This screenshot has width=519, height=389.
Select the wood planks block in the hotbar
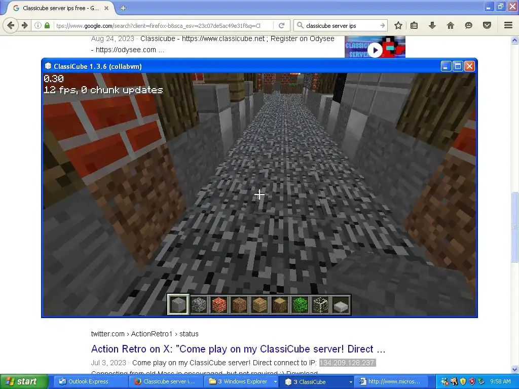click(x=259, y=304)
